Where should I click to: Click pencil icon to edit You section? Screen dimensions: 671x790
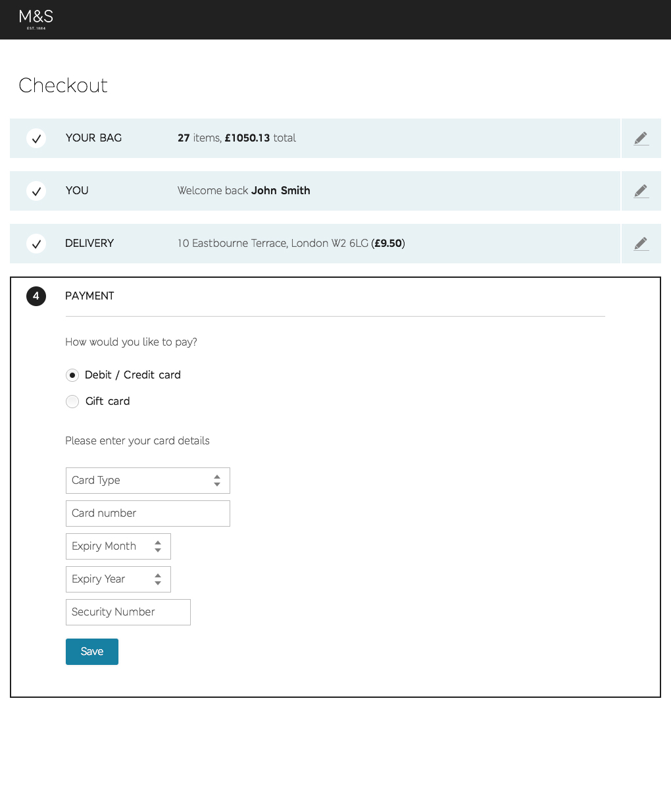(641, 191)
